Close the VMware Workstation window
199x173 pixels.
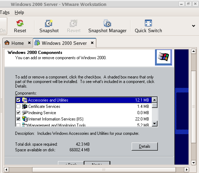(x=195, y=4)
